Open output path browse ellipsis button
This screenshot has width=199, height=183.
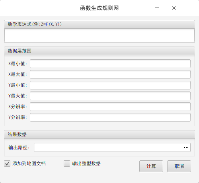coord(186,148)
